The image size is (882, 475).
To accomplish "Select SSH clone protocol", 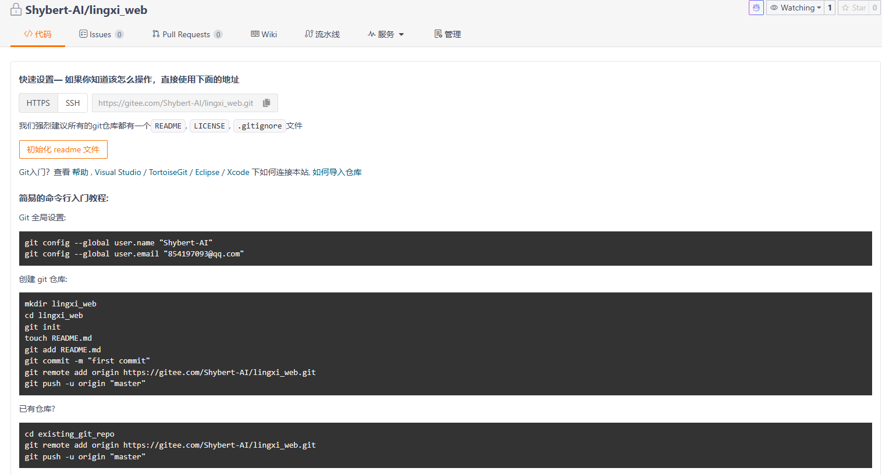I will pyautogui.click(x=73, y=103).
